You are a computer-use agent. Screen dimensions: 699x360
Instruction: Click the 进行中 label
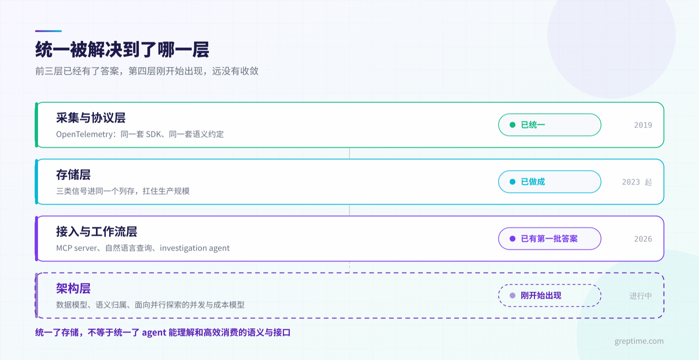click(640, 296)
